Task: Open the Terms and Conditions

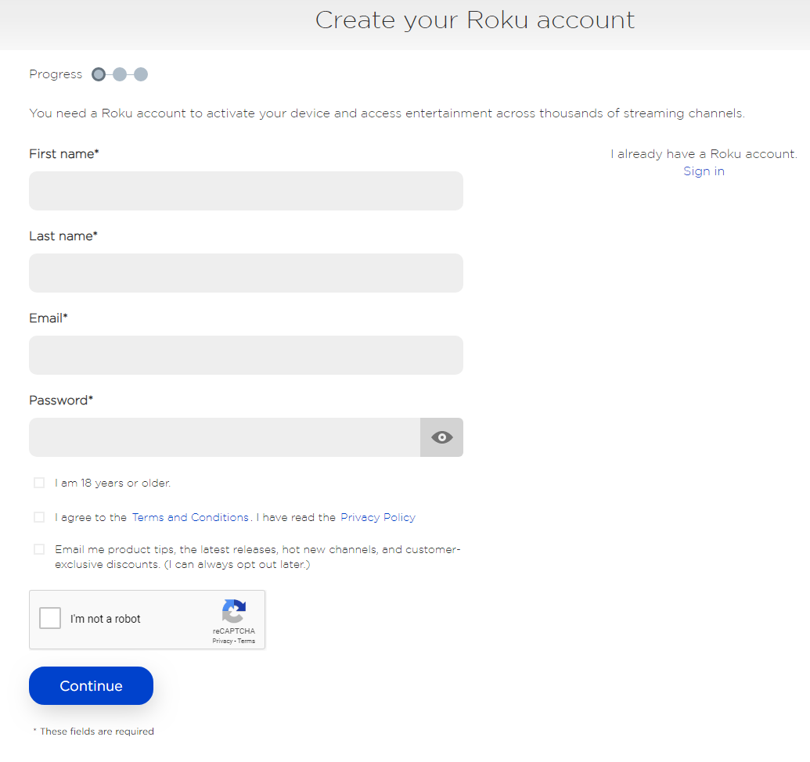Action: [190, 517]
